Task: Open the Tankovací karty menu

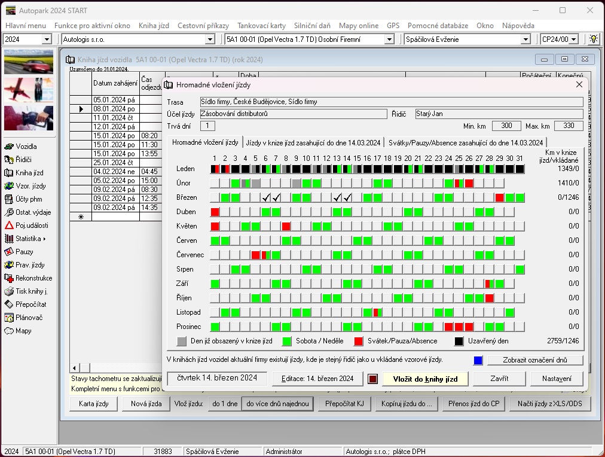Action: click(x=261, y=26)
